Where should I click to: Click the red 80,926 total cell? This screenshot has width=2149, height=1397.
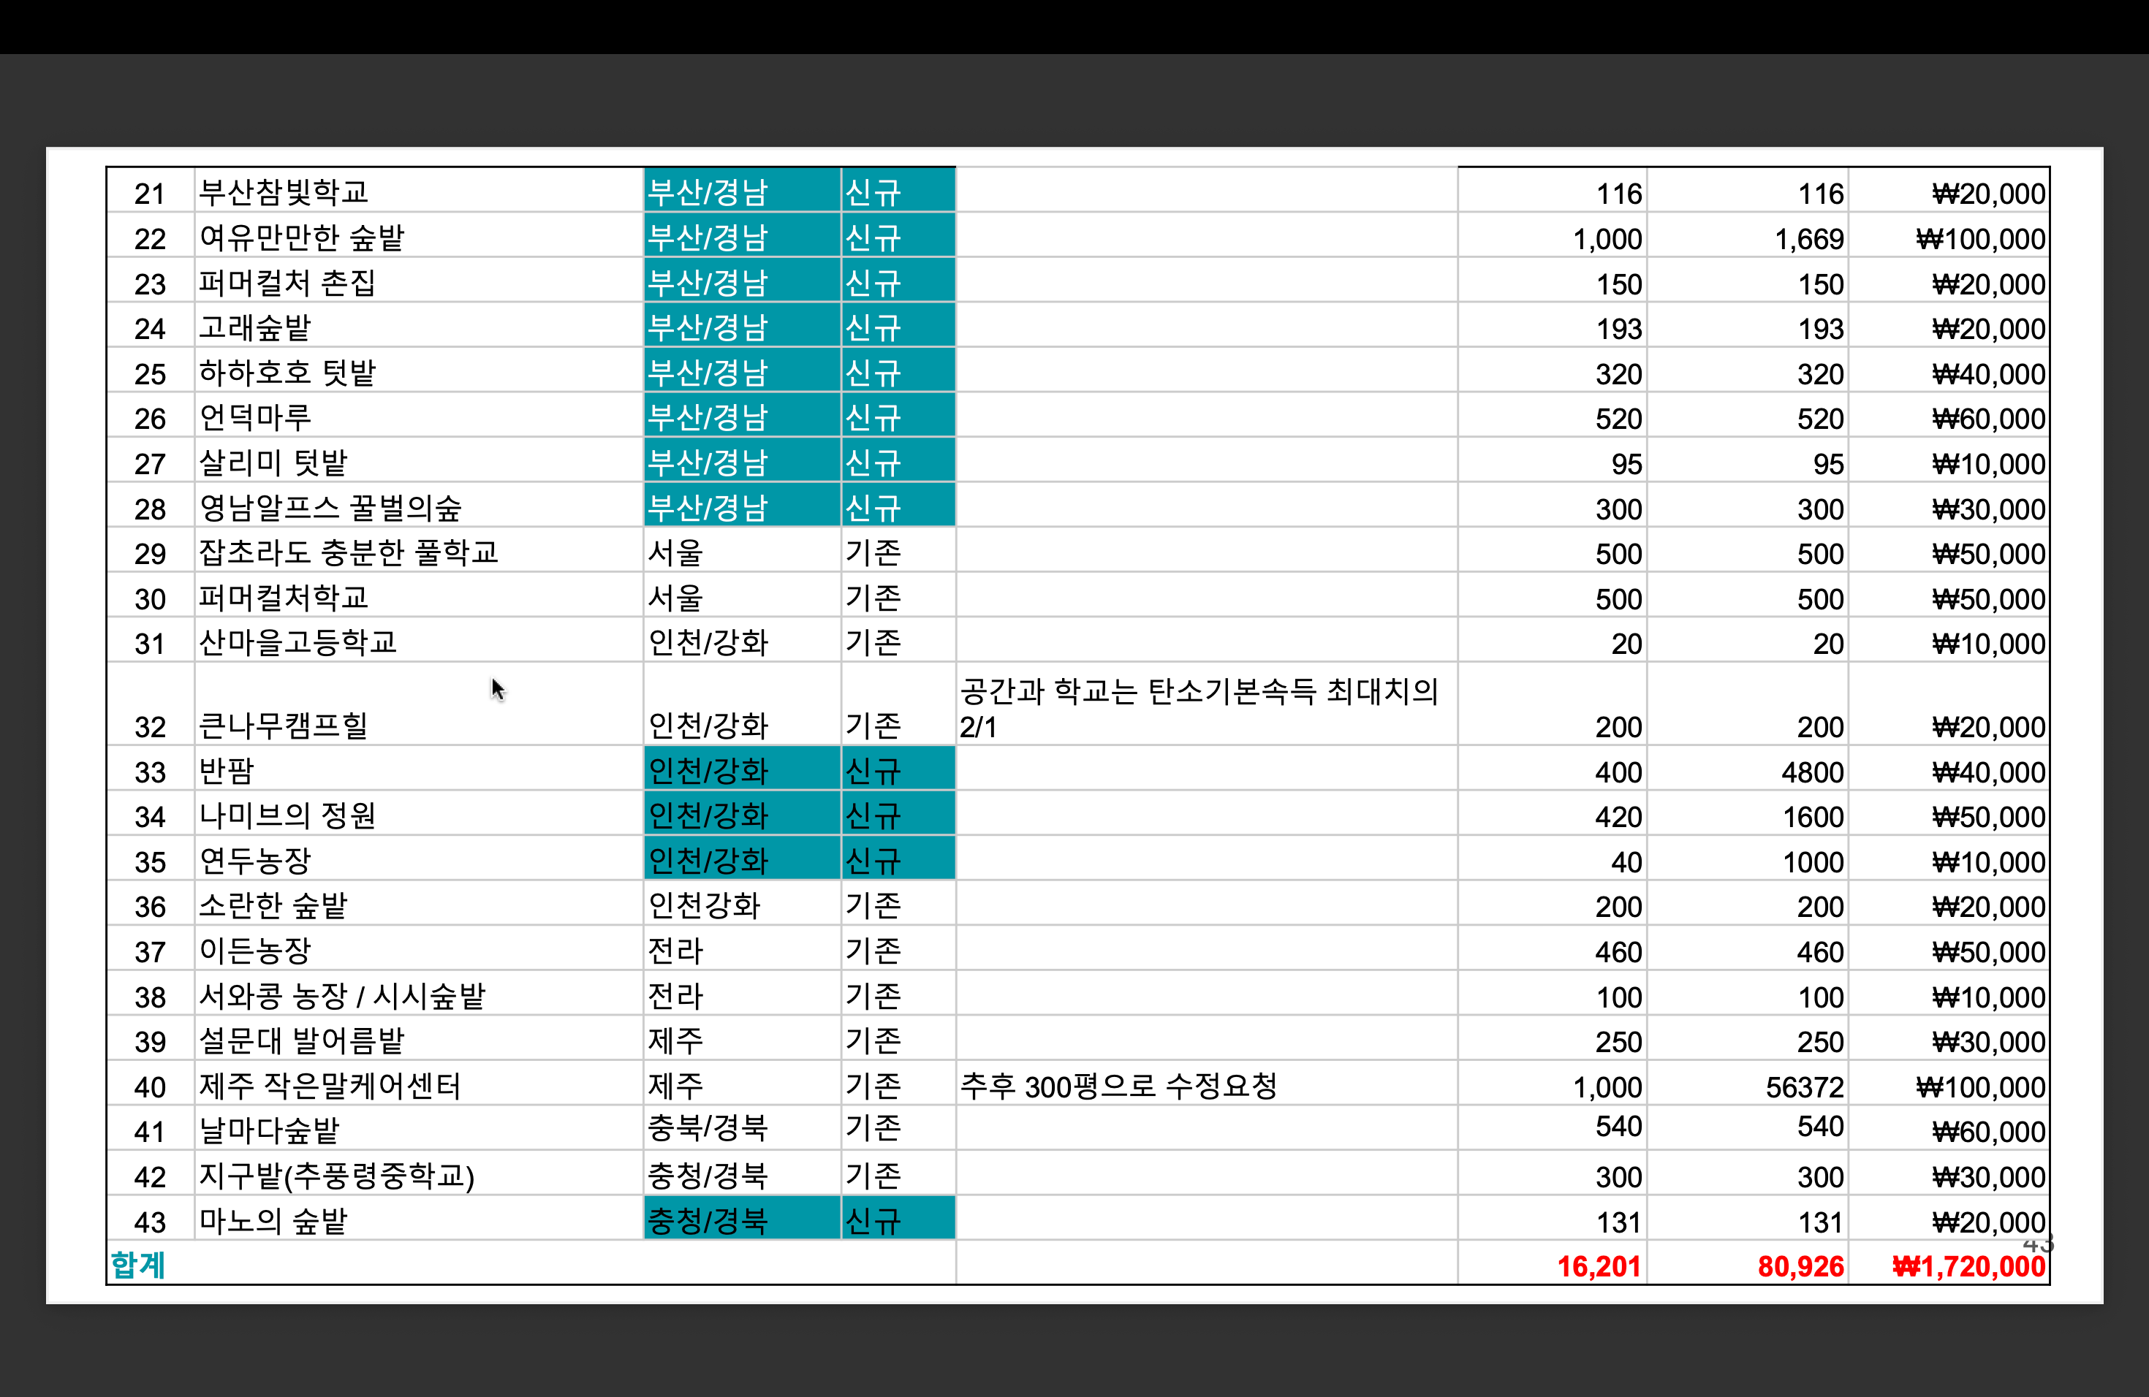1800,1266
